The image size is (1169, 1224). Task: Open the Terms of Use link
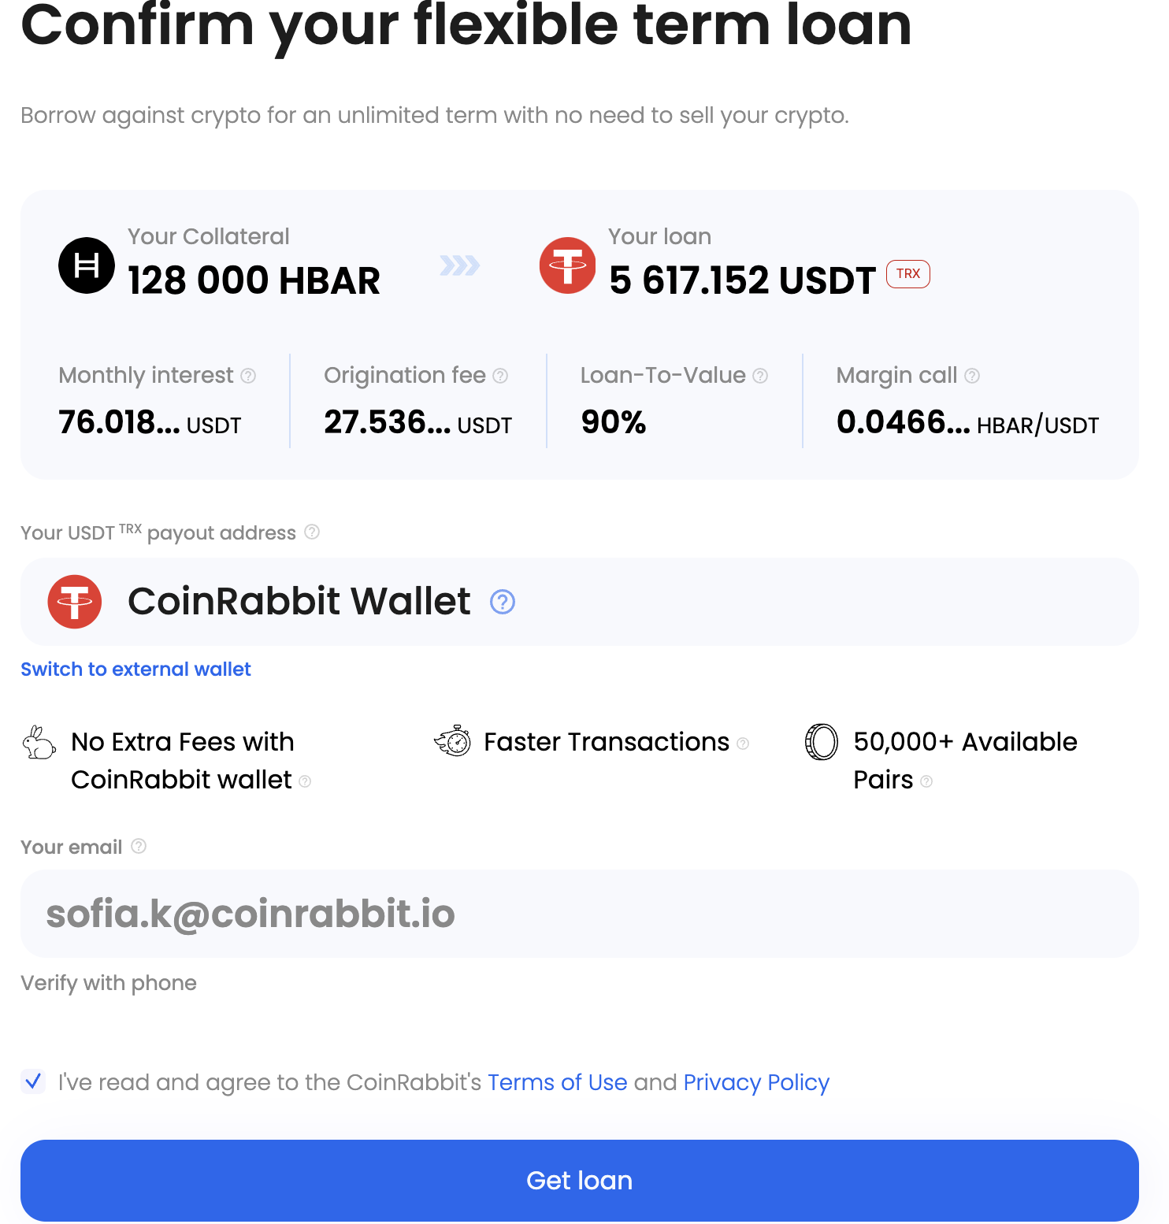point(557,1082)
